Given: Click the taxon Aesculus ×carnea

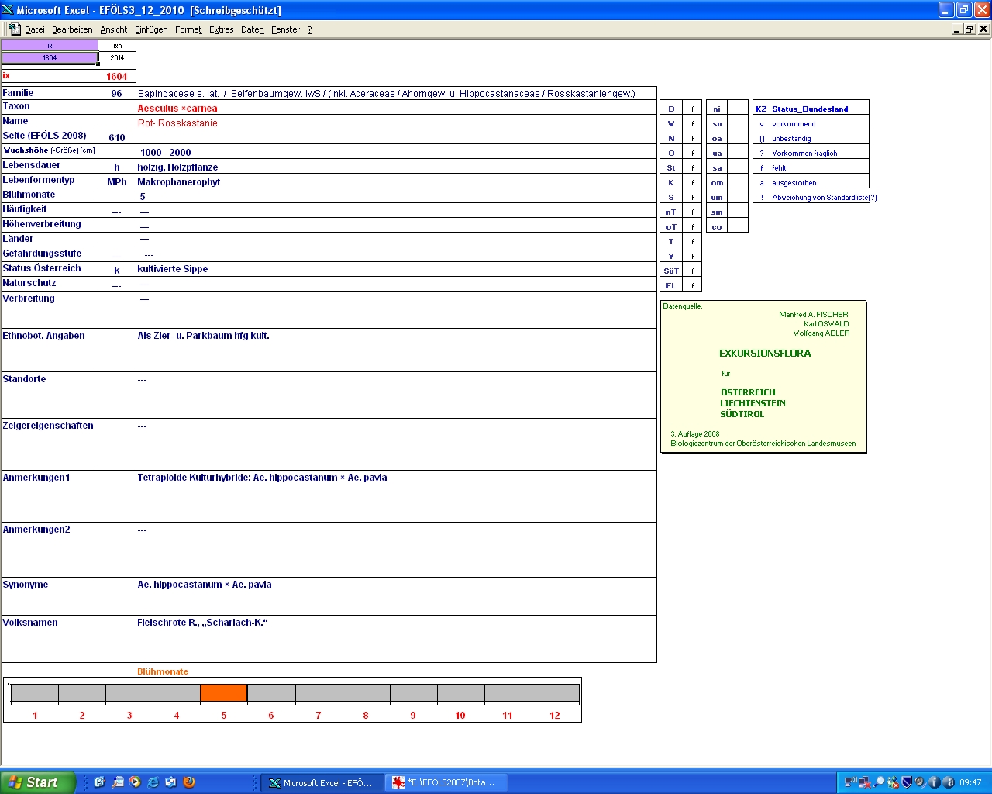Looking at the screenshot, I should 177,109.
